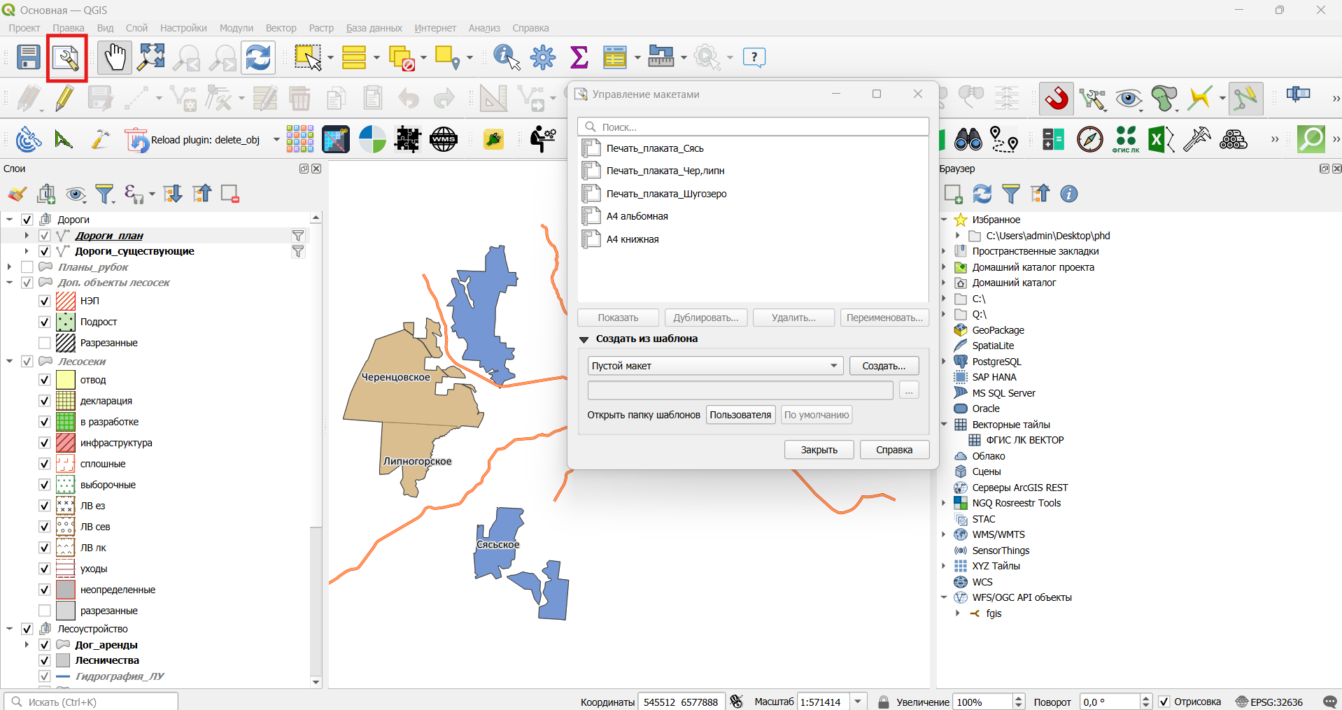Click the yellow отвод layer symbol swatch
Screen dimensions: 1342x710
(66, 380)
